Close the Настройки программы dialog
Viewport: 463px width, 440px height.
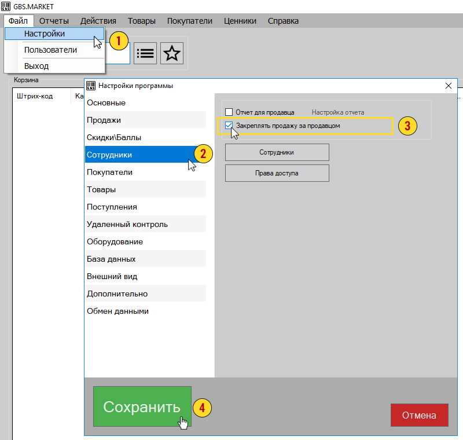[x=448, y=86]
